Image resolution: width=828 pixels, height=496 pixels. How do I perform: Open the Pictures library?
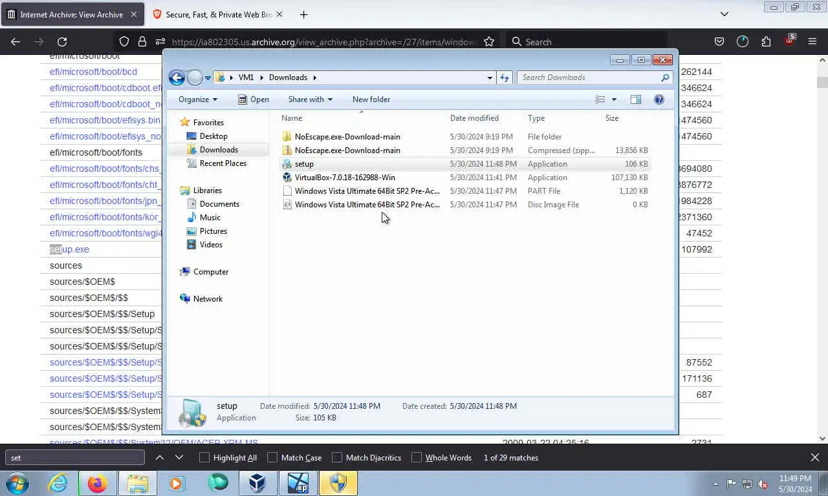[x=213, y=231]
